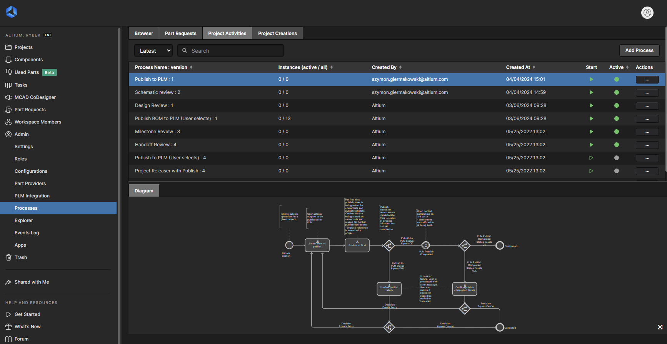This screenshot has height=344, width=667.
Task: Click the Workspace Members icon in sidebar
Action: click(x=8, y=122)
